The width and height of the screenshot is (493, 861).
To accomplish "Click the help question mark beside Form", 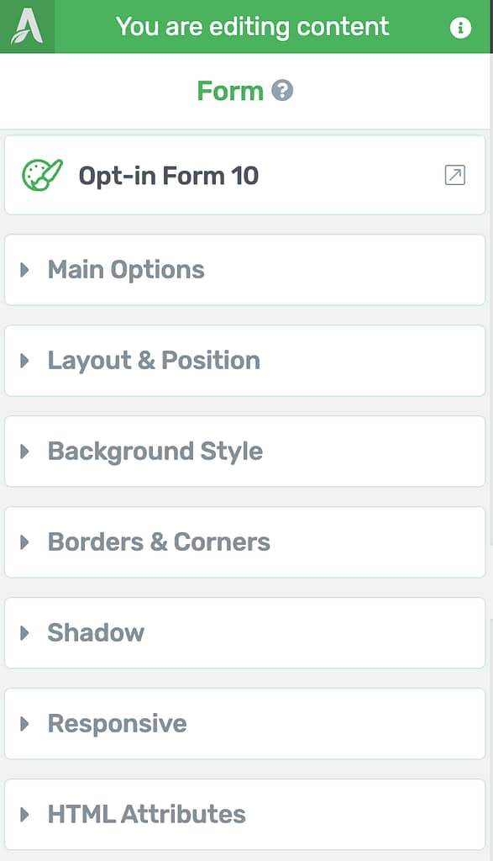I will click(x=282, y=90).
